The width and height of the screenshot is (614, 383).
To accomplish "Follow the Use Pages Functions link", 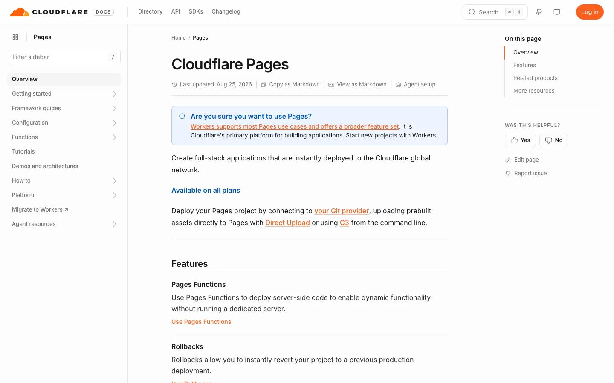I will [201, 322].
